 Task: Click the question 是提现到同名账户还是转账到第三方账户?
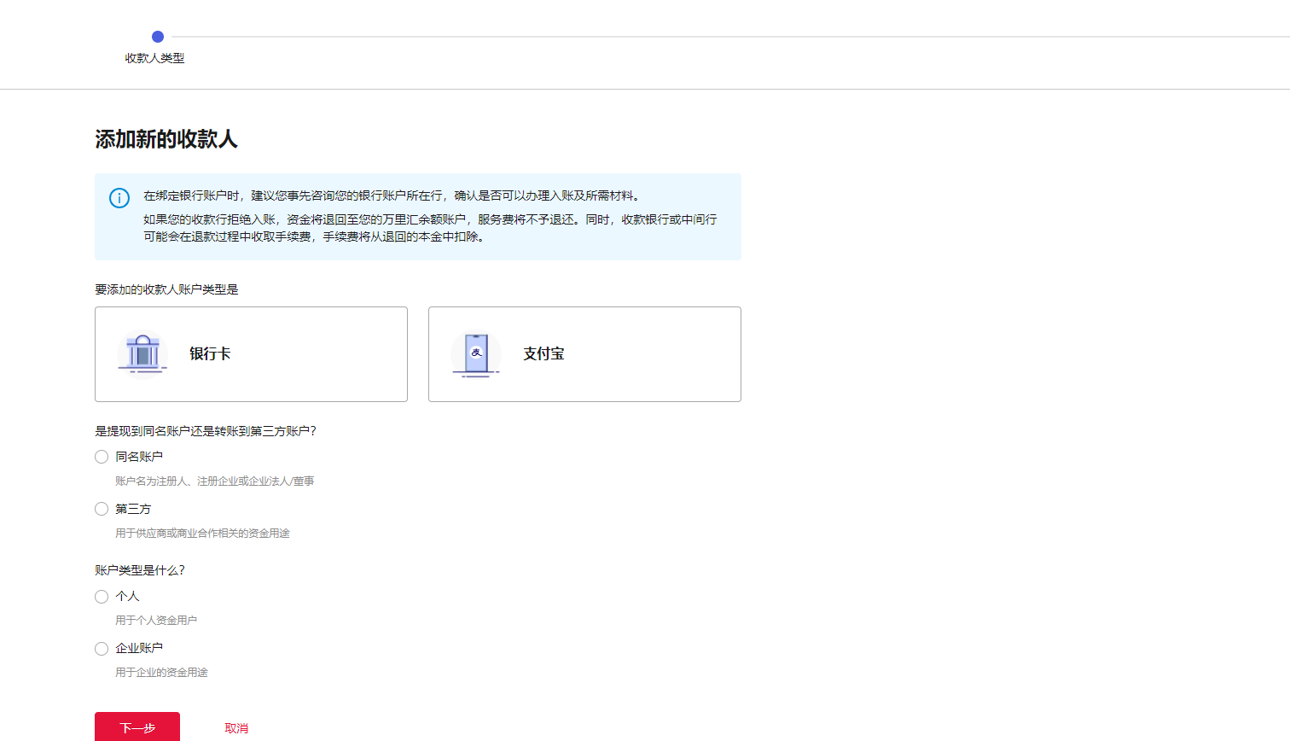pos(205,431)
